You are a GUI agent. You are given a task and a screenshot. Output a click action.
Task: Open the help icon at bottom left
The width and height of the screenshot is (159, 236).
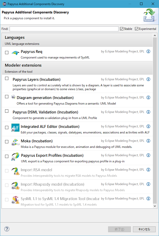pos(7,229)
